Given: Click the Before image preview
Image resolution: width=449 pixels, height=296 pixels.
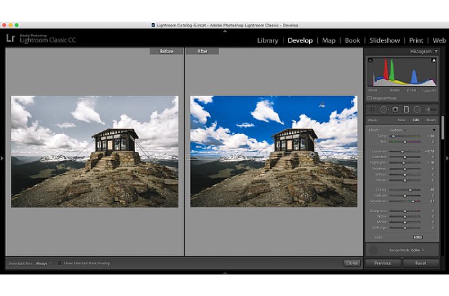Looking at the screenshot, I should pos(95,151).
